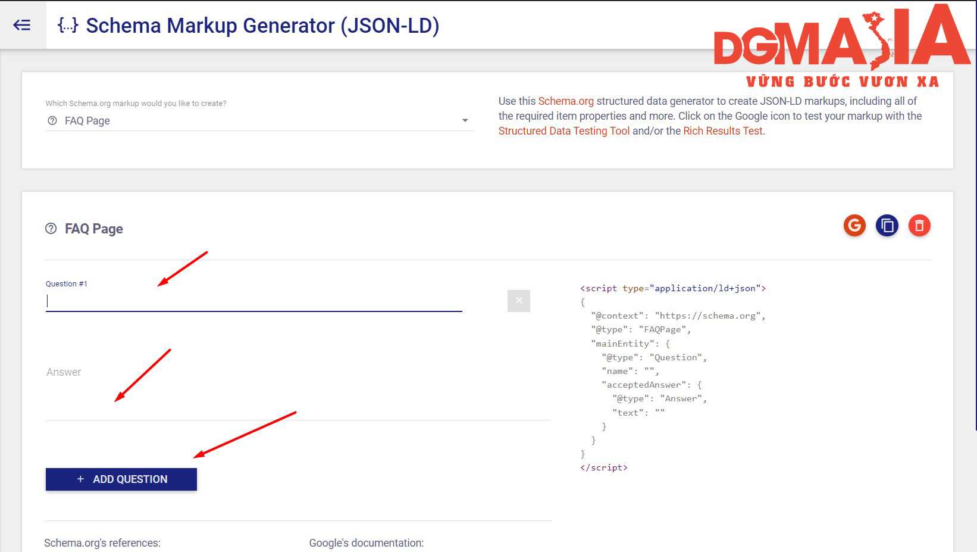
Task: Copy the JSON-LD markup with copy icon
Action: pos(887,225)
